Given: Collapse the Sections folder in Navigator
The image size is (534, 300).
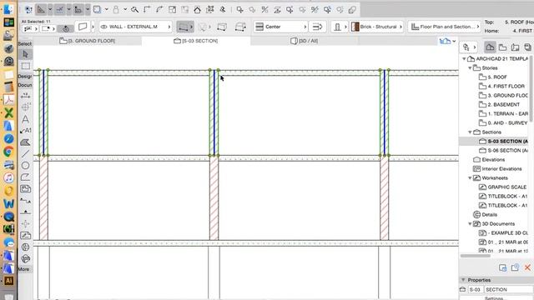Looking at the screenshot, I should coord(470,132).
